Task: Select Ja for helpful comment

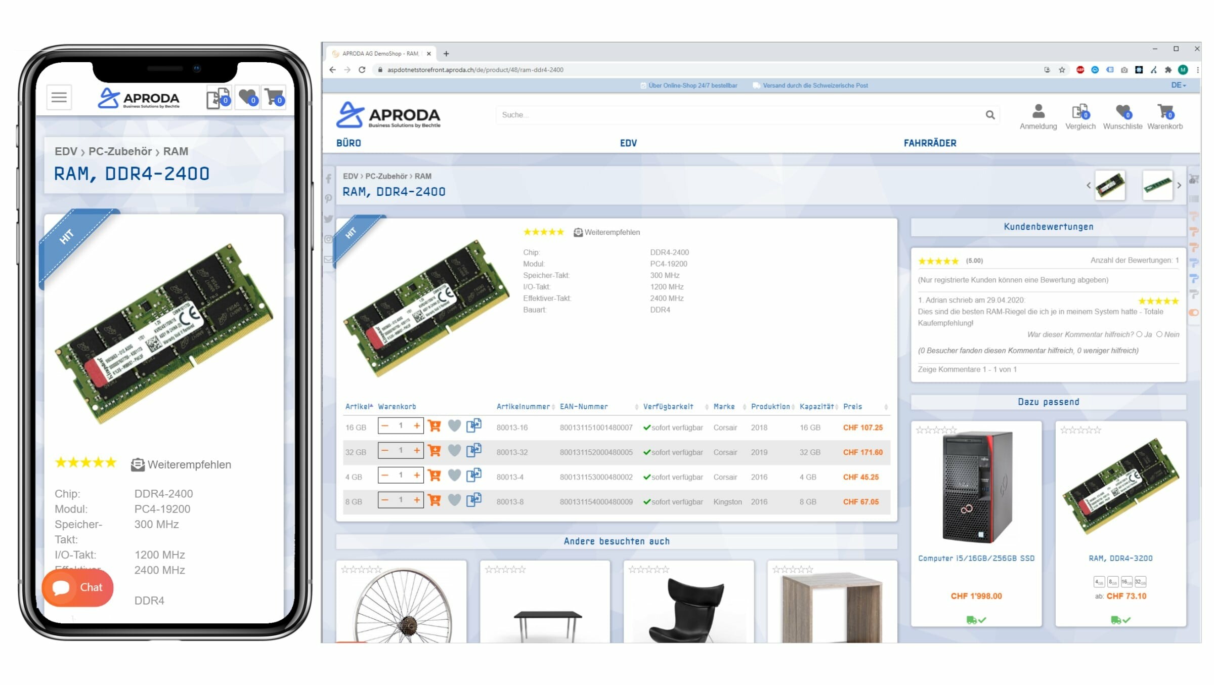Action: 1139,334
